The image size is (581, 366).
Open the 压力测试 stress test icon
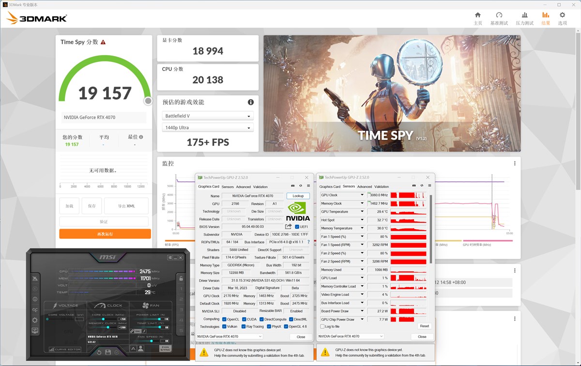524,15
